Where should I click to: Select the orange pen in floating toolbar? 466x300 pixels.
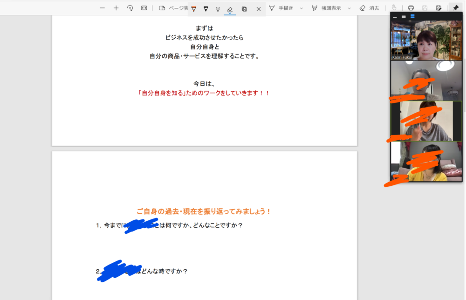[x=193, y=9]
